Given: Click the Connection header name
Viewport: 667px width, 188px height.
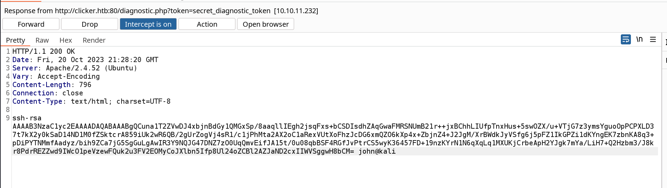Looking at the screenshot, I should pyautogui.click(x=33, y=93).
